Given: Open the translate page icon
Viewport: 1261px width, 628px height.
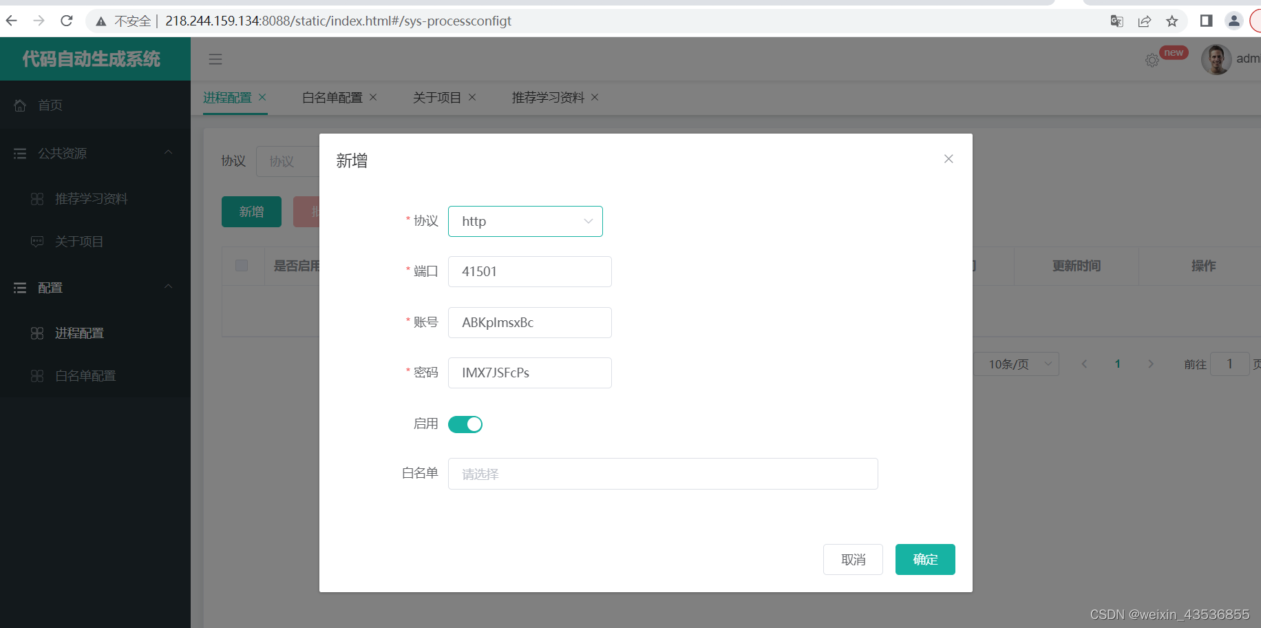Looking at the screenshot, I should click(x=1117, y=21).
